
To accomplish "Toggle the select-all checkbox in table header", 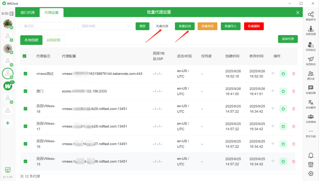I will pos(25,56).
